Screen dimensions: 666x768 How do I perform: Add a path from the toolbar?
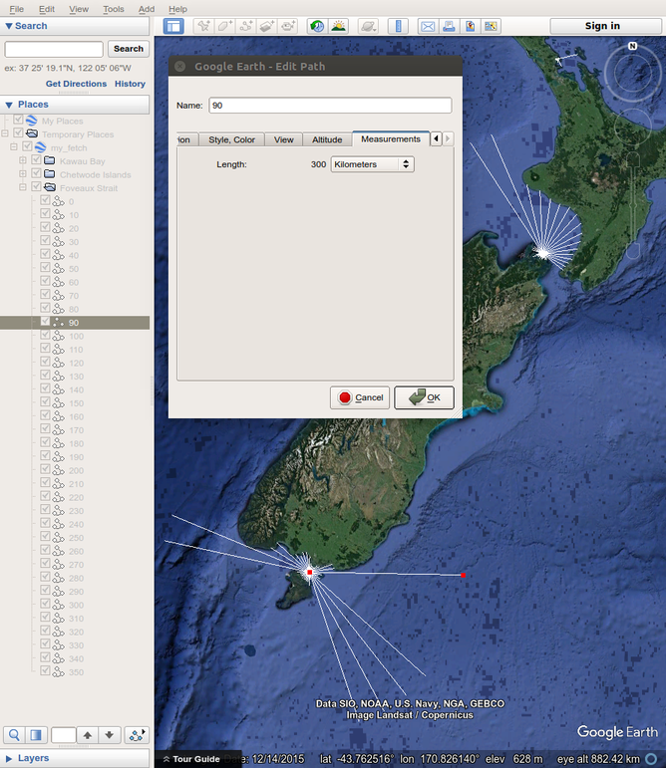click(245, 26)
